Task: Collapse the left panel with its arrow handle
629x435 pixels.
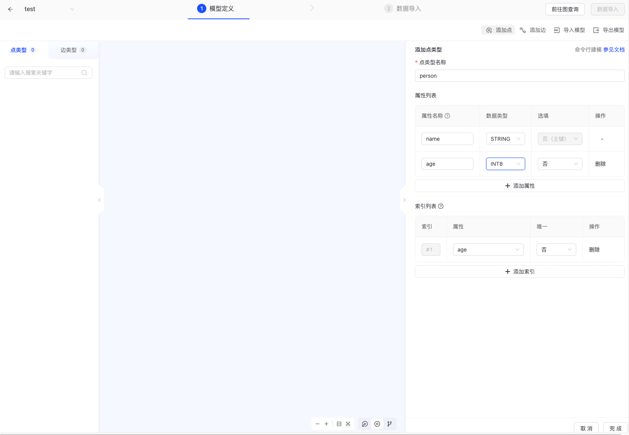Action: 100,200
